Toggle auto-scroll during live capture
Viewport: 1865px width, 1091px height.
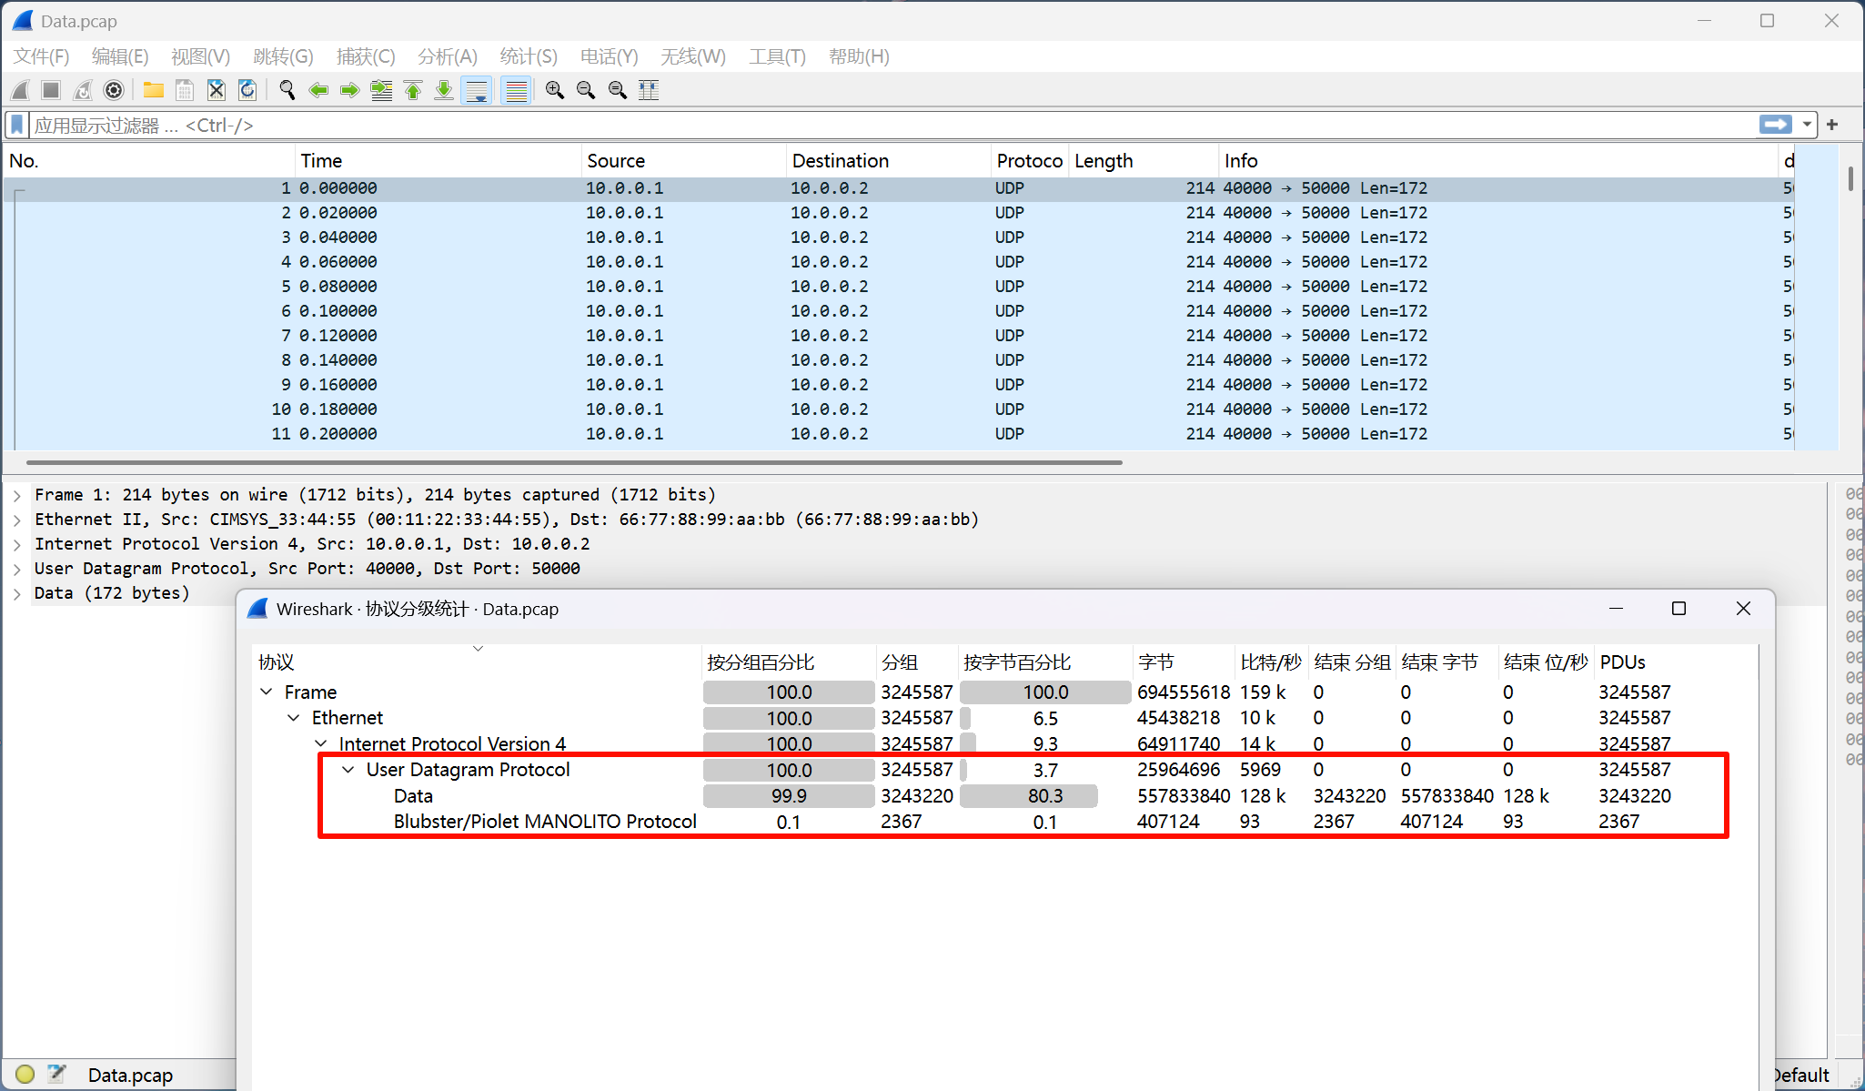pos(477,90)
